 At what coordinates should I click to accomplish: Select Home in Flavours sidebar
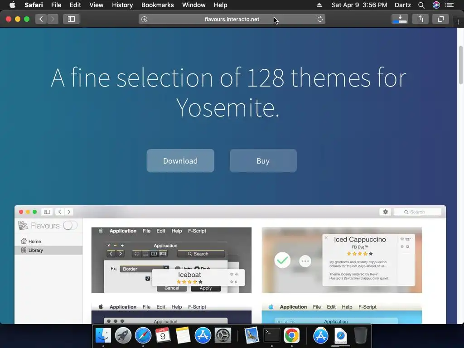(x=48, y=241)
